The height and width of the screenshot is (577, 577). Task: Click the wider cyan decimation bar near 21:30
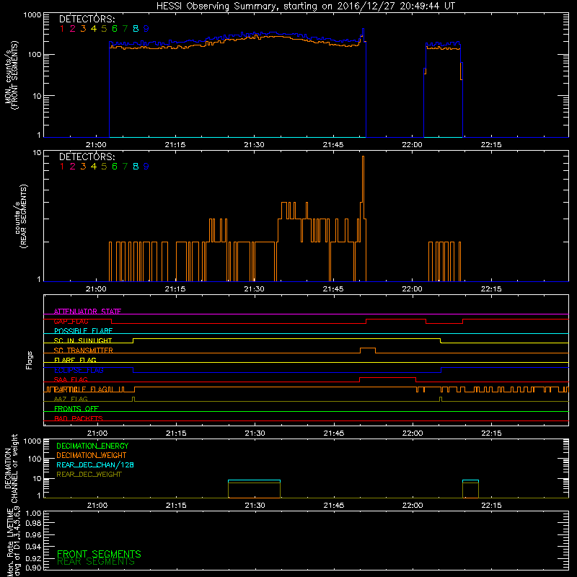pos(255,480)
